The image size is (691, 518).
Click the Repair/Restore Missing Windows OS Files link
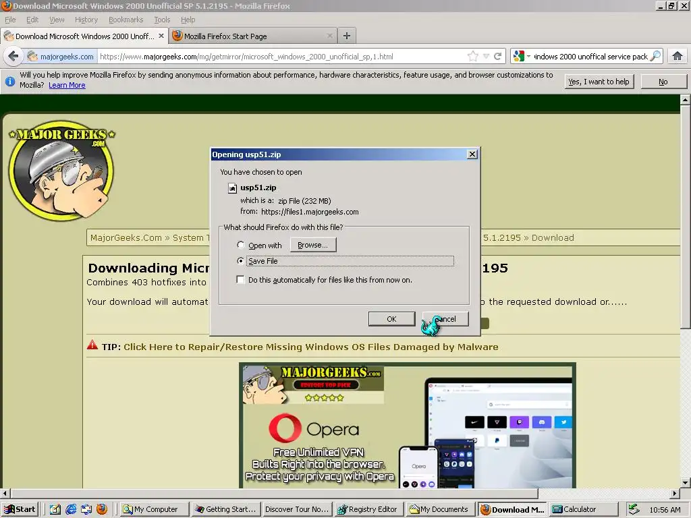310,347
